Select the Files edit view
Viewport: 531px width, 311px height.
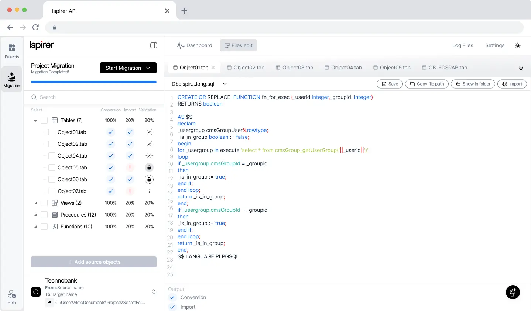pos(239,45)
